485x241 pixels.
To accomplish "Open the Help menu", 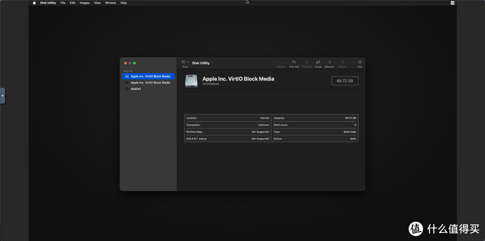I will pos(123,3).
